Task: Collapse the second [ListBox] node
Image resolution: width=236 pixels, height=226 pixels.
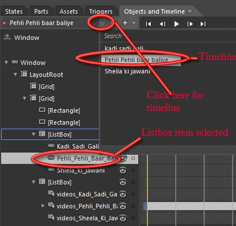Action: tap(34, 182)
